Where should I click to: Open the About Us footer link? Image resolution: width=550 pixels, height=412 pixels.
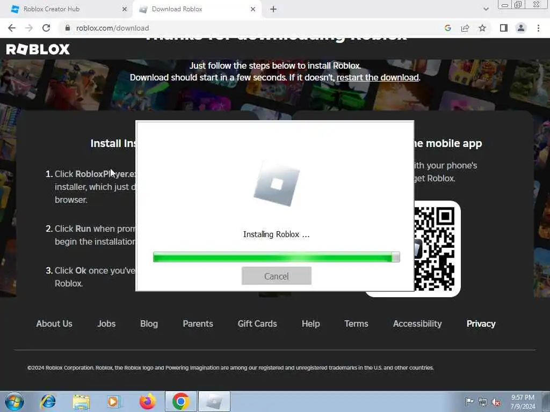click(54, 323)
